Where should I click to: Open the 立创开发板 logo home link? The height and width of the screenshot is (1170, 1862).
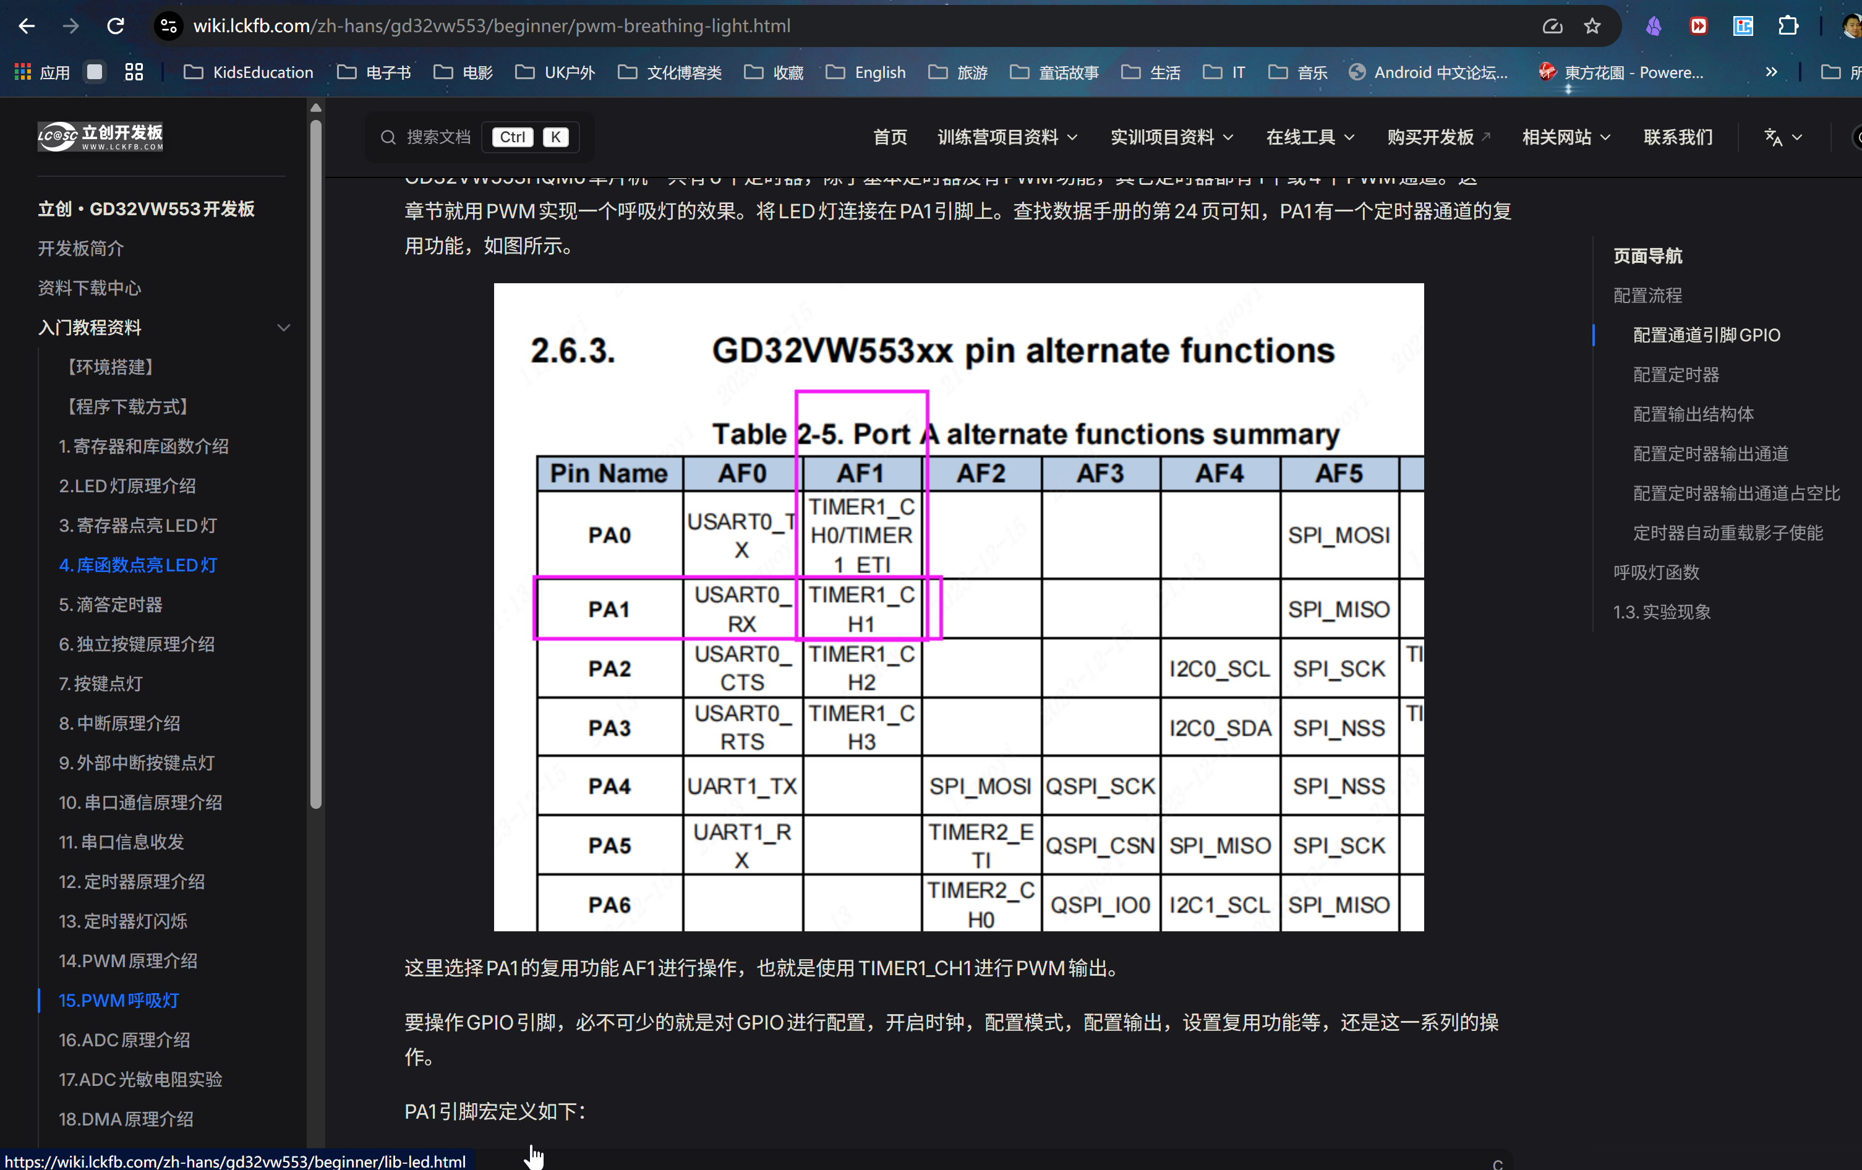coord(101,136)
